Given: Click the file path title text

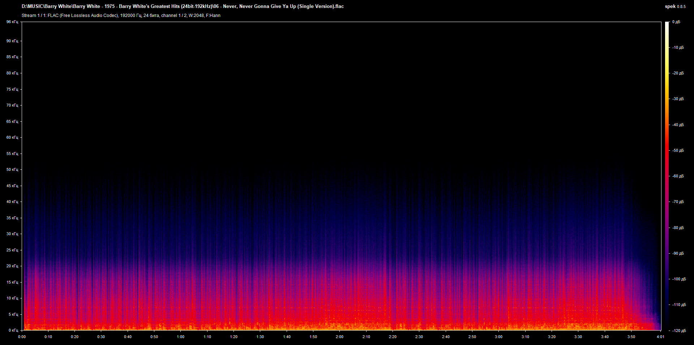Looking at the screenshot, I should [x=183, y=7].
